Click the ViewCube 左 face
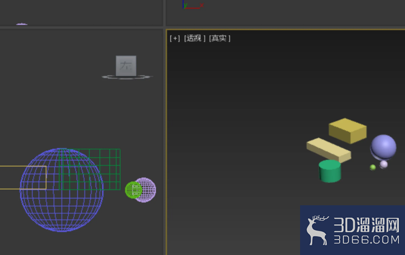Viewport: 405px width, 255px height. tap(126, 66)
